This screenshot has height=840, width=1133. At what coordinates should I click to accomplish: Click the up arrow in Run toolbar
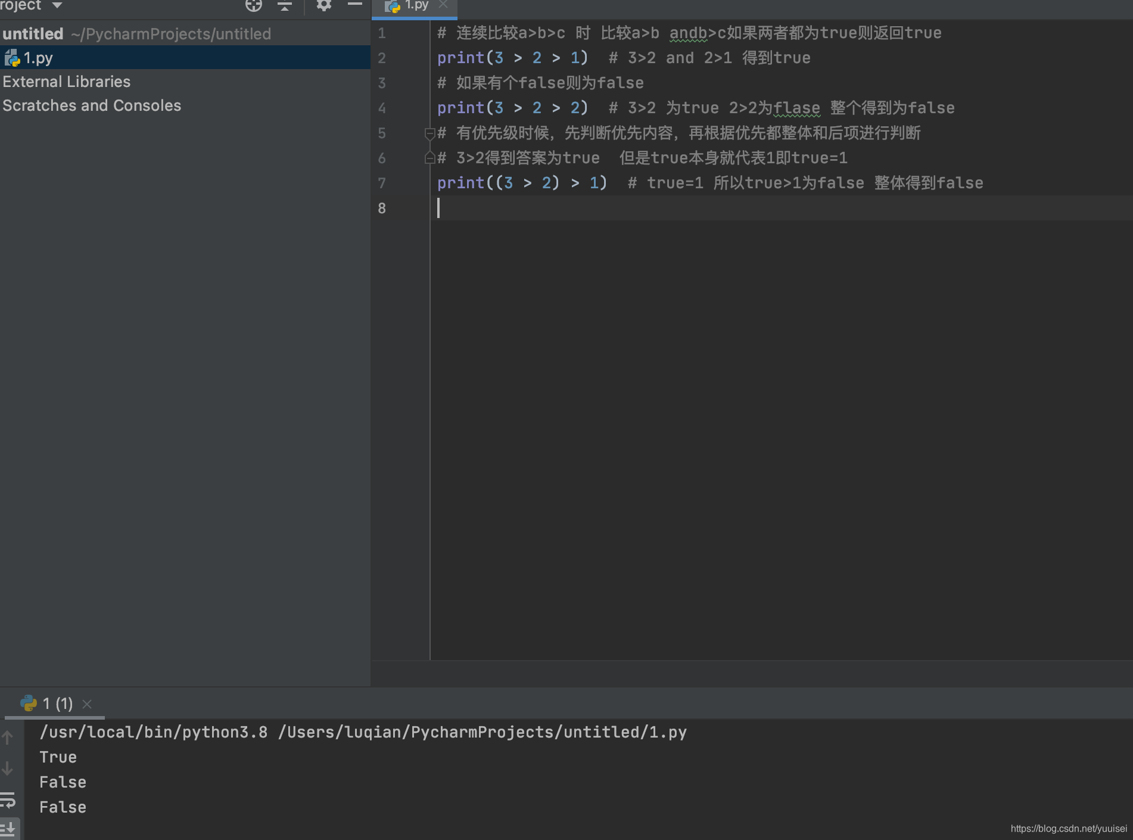(x=8, y=738)
